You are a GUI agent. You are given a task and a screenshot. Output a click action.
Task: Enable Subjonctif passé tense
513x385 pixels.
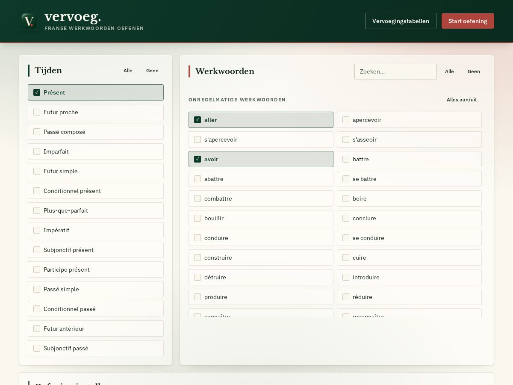tap(96, 348)
